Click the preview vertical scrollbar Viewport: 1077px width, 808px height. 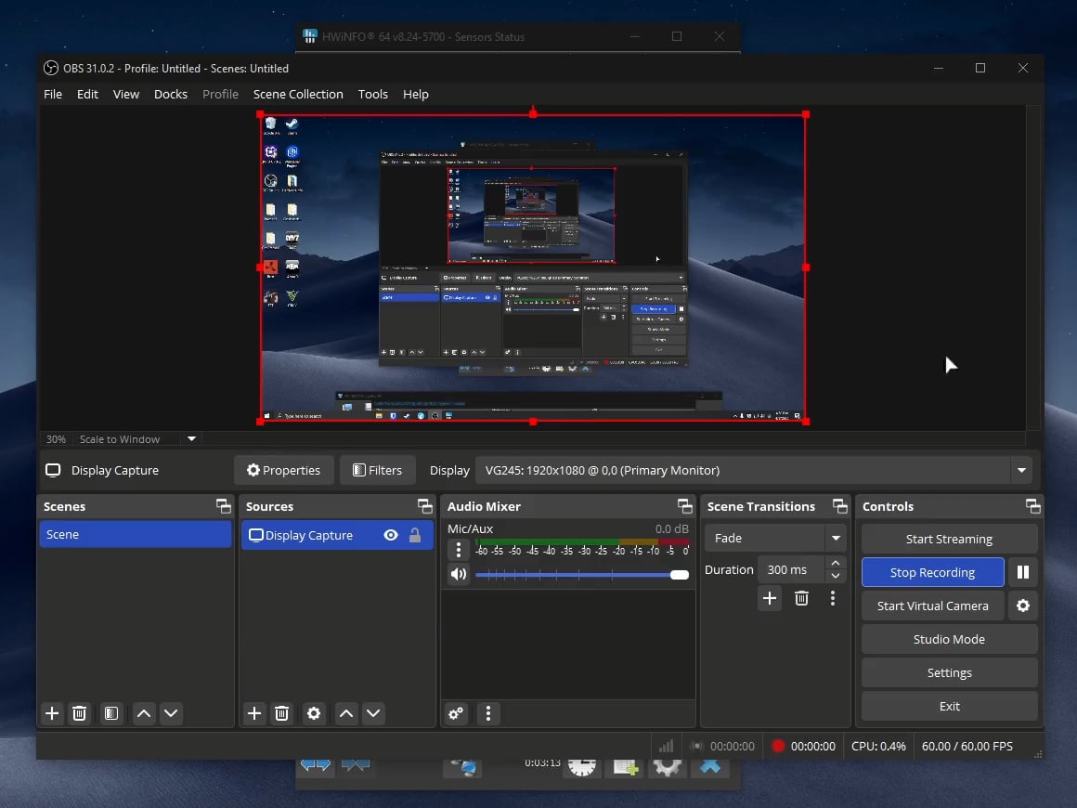[x=1033, y=268]
